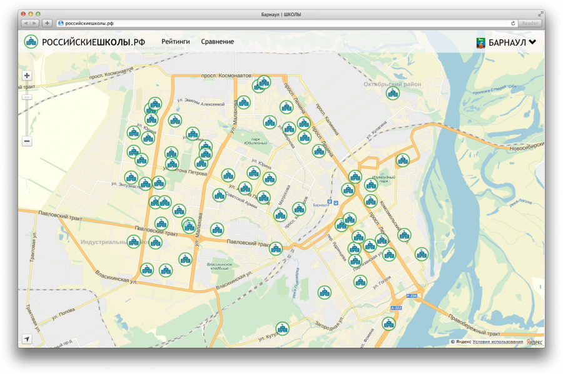Open the Рейтинги menu item
563x374 pixels.
coord(176,42)
